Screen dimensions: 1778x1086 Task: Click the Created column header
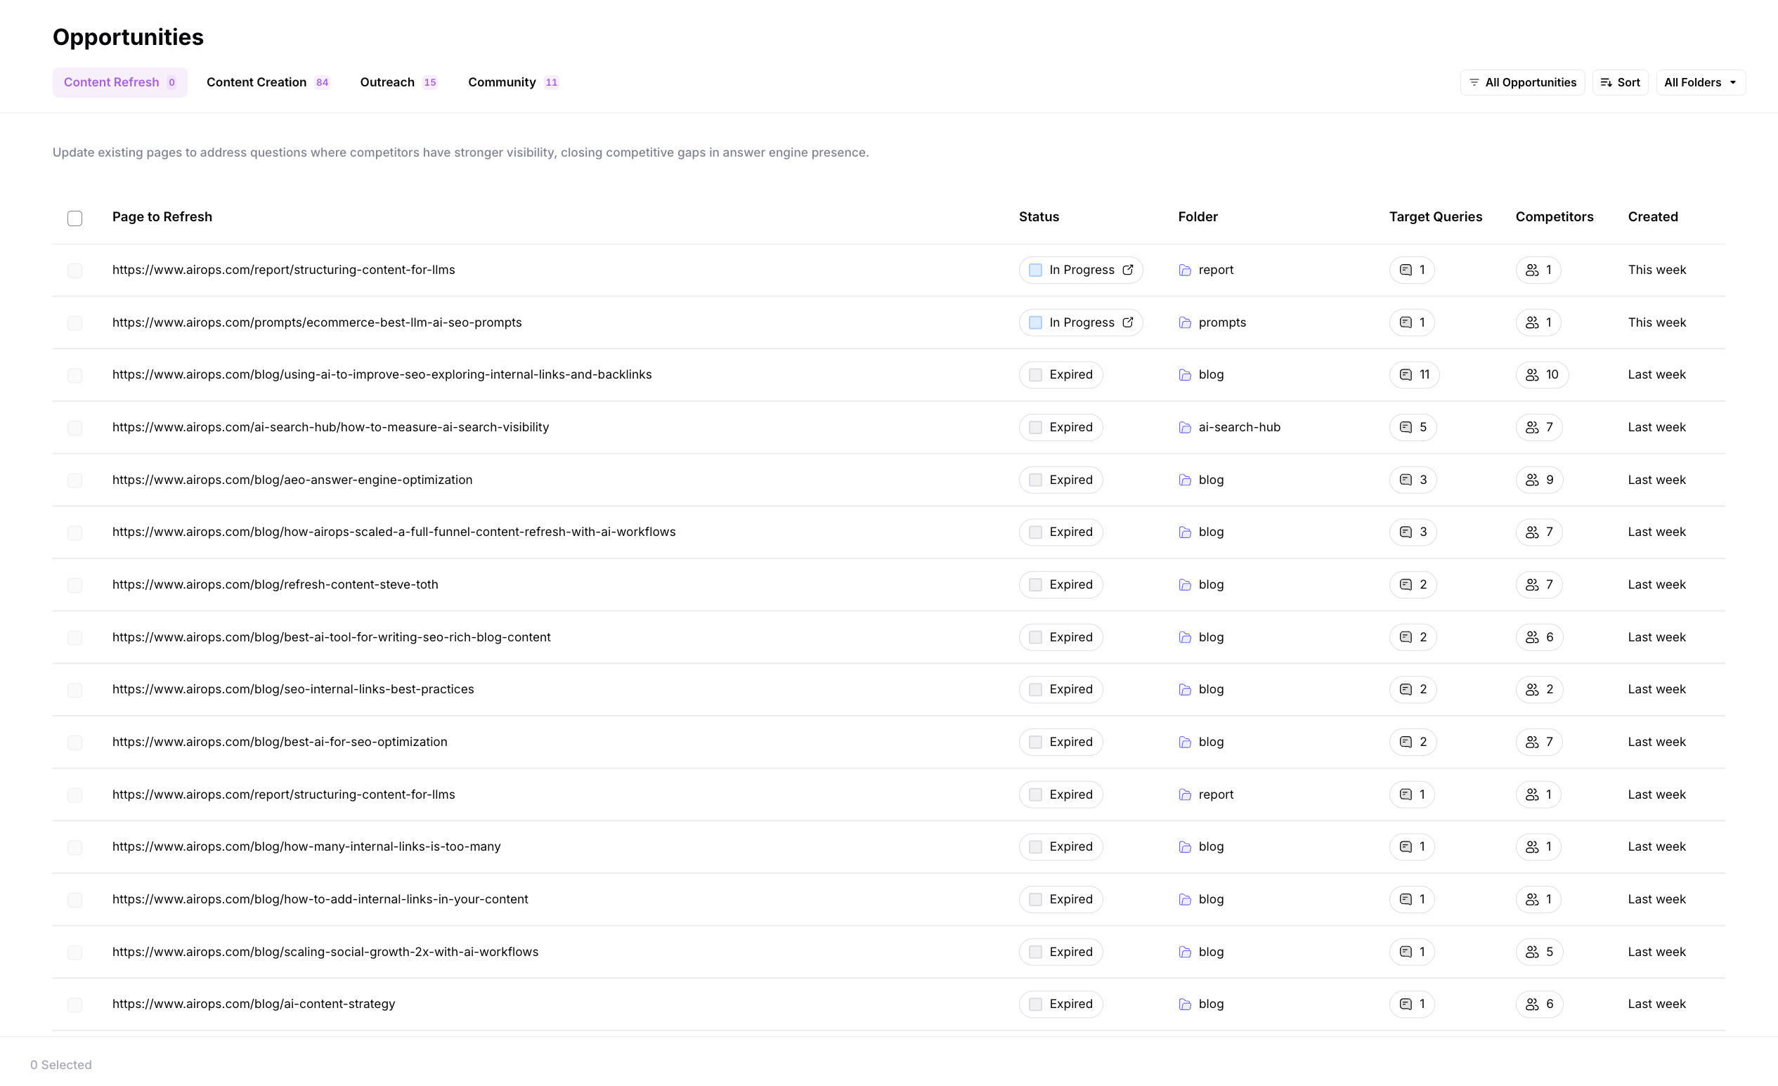[1652, 217]
